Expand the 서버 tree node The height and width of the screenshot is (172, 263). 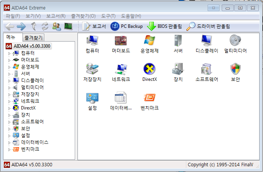point(9,74)
